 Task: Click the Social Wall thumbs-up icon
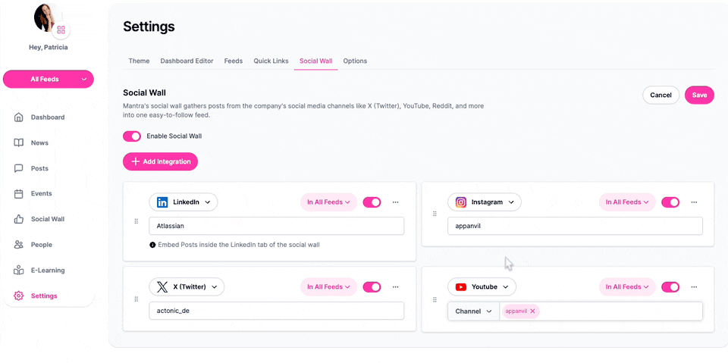pos(18,219)
